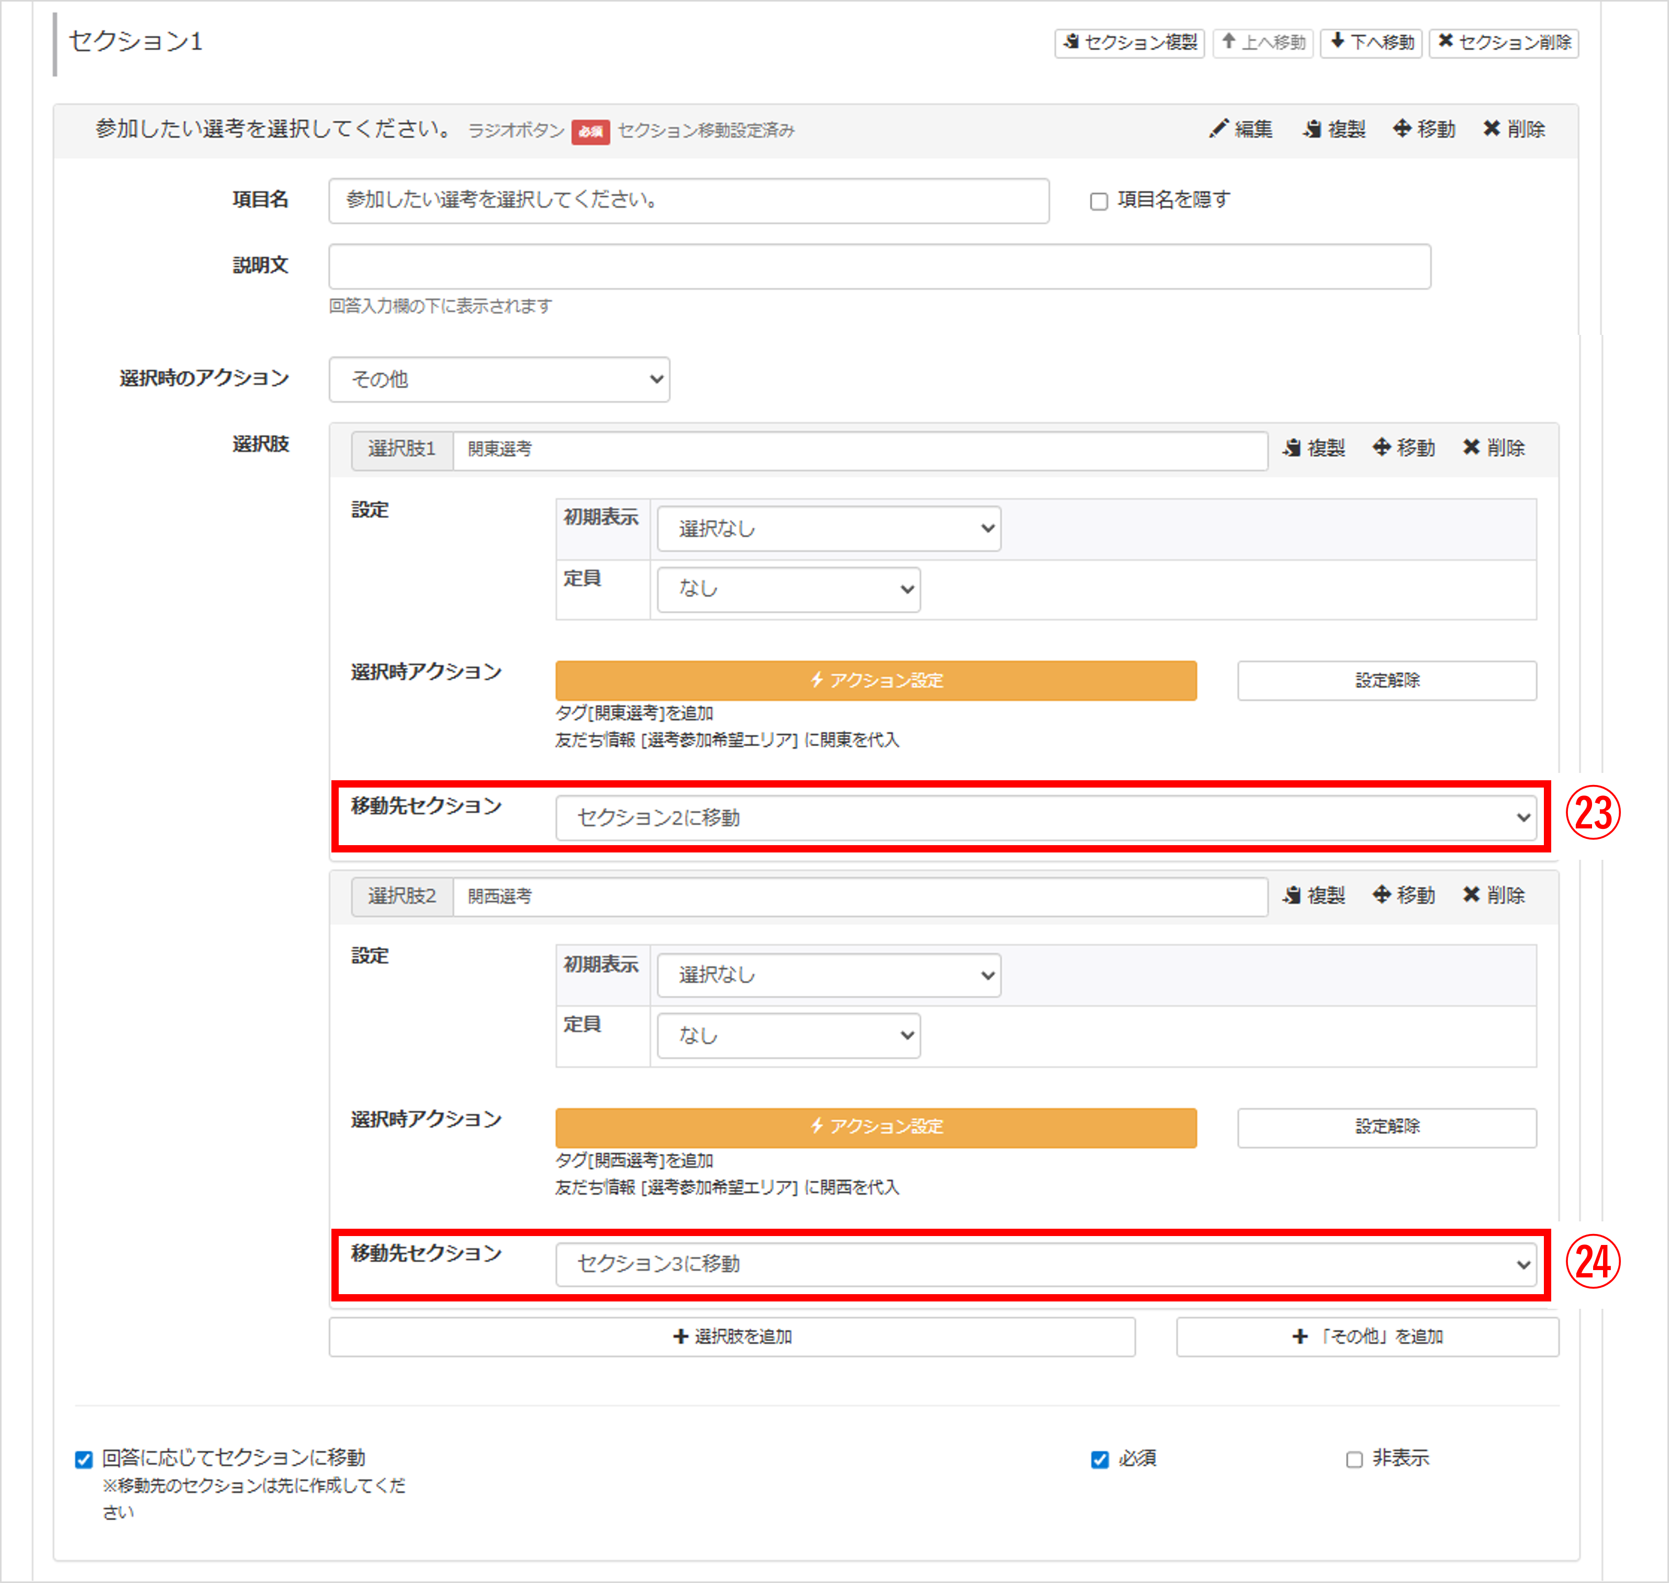This screenshot has height=1583, width=1669.
Task: Click アクション設定 button for 選択肢1
Action: (x=875, y=680)
